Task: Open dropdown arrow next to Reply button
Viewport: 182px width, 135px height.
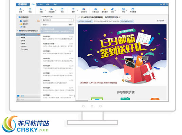Action: pyautogui.click(x=45, y=10)
